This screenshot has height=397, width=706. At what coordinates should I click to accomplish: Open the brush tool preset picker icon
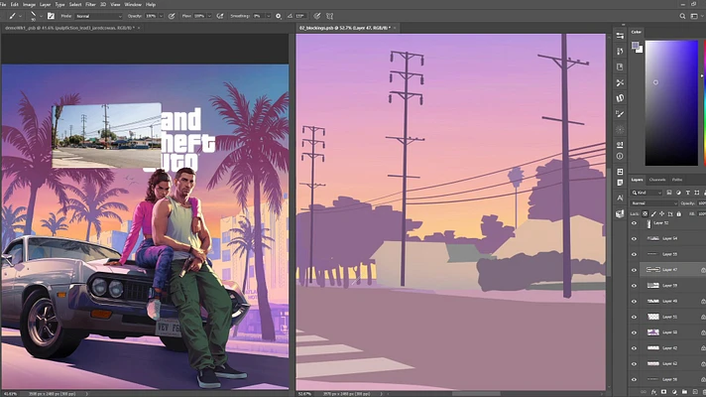tap(12, 16)
